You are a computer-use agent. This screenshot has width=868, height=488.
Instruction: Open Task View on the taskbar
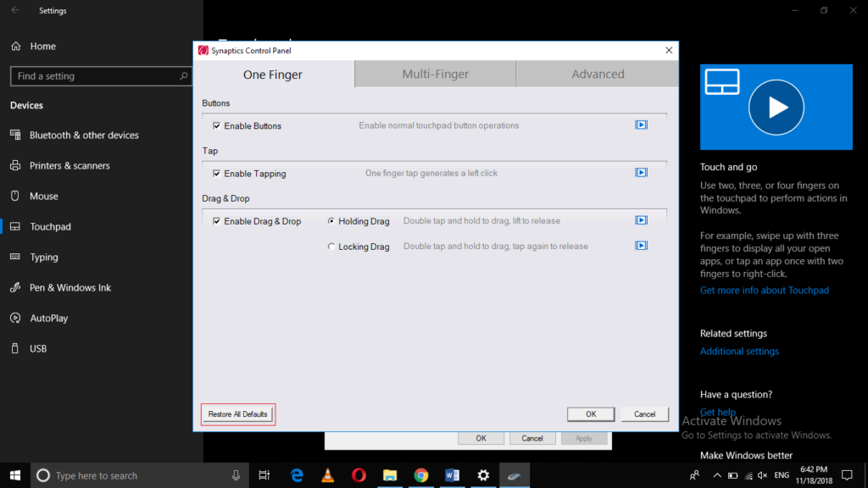click(x=264, y=475)
